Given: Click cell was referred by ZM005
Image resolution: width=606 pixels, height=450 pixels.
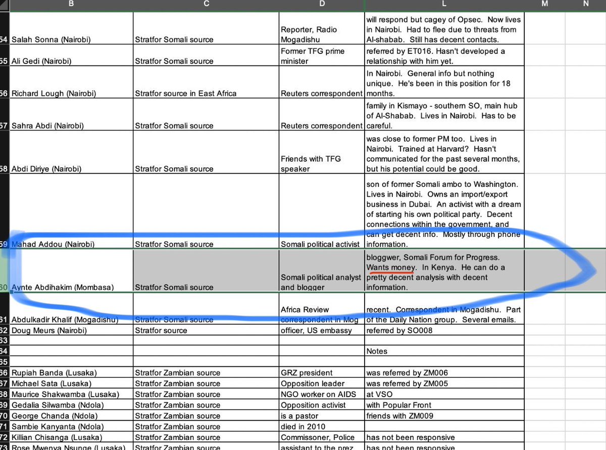Looking at the screenshot, I should (444, 384).
